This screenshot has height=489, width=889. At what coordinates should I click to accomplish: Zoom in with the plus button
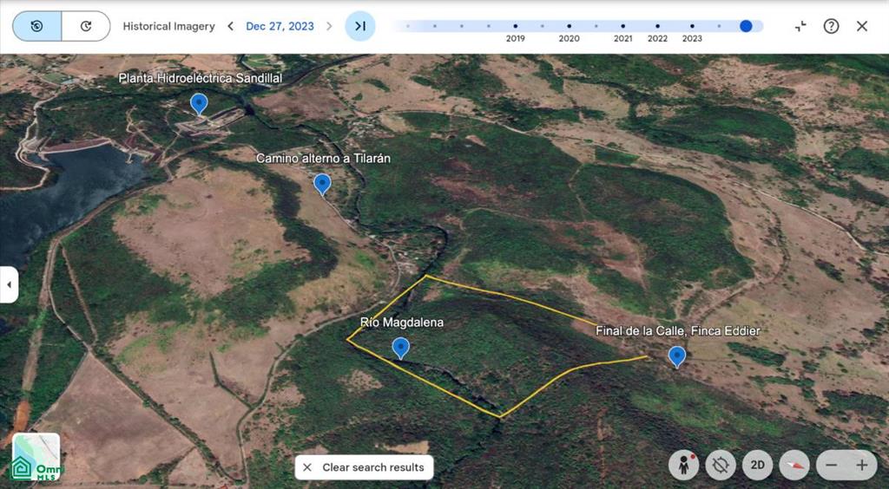tap(862, 466)
